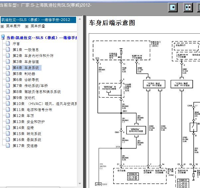Open the 序言 preface entry

[16, 44]
